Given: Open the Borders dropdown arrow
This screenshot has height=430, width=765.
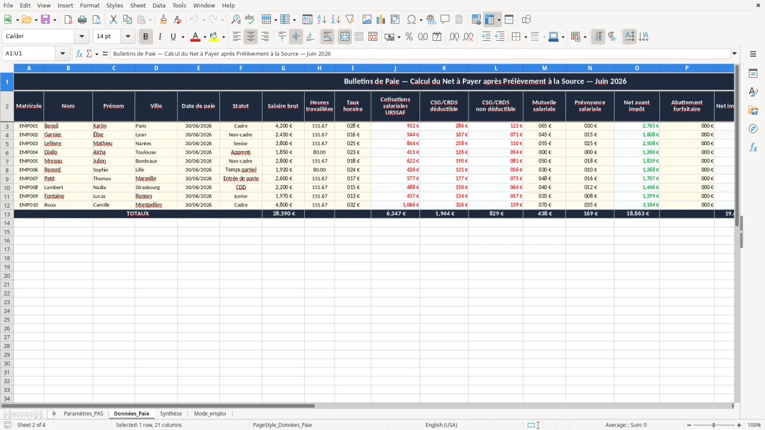Looking at the screenshot, I should [x=525, y=37].
